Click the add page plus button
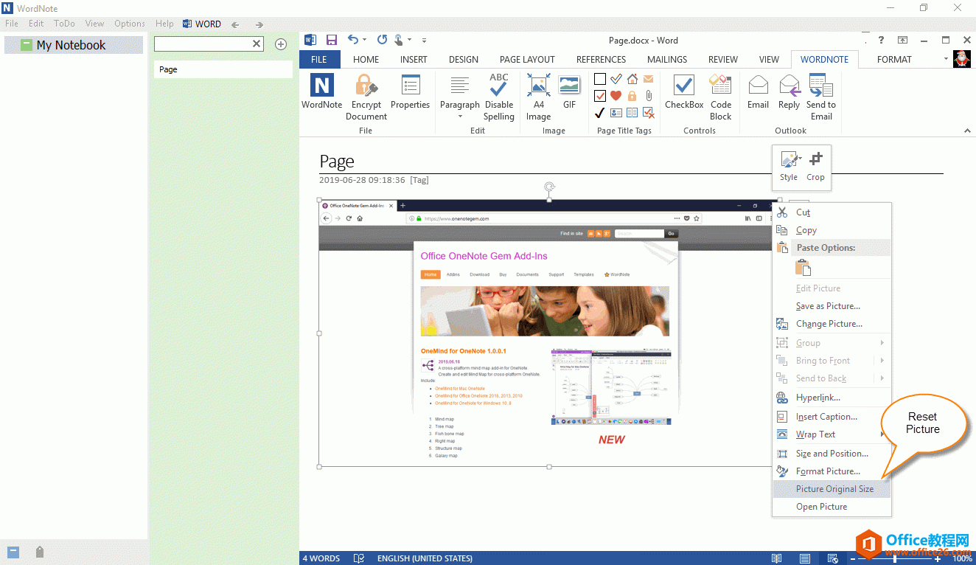Image resolution: width=976 pixels, height=565 pixels. pos(281,44)
